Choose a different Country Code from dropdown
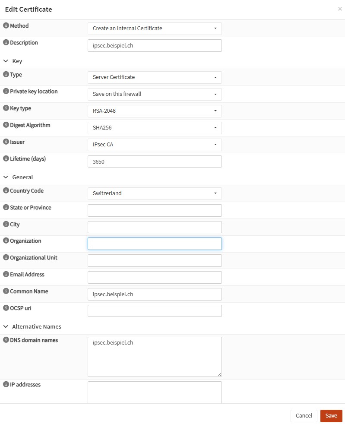This screenshot has width=345, height=424. [155, 193]
